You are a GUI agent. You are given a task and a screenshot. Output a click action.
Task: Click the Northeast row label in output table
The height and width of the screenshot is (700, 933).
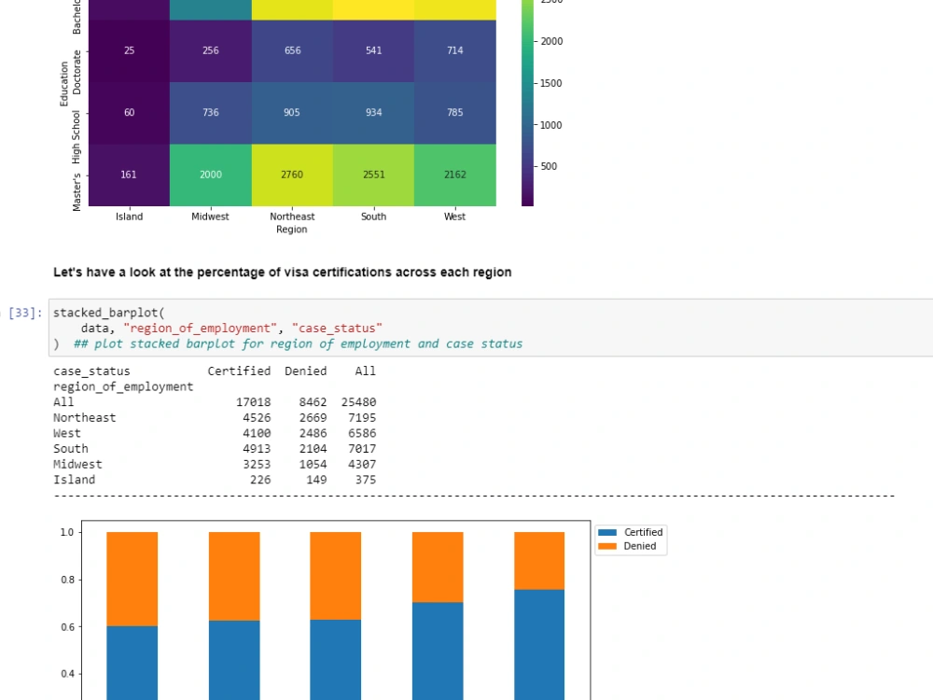[85, 418]
